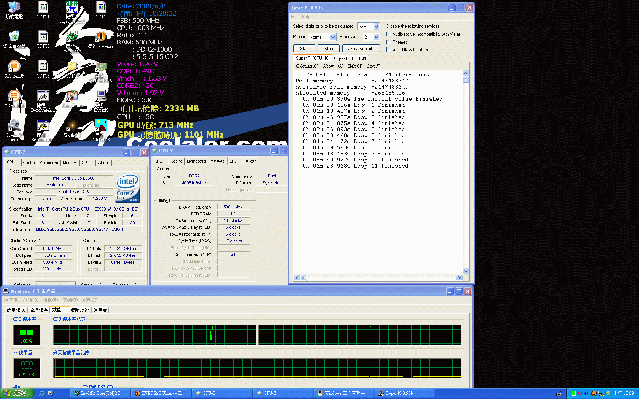Click the green square temperature tray icon

(x=574, y=393)
